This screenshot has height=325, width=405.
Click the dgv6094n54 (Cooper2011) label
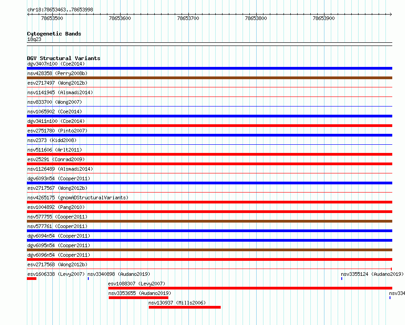[x=59, y=236]
